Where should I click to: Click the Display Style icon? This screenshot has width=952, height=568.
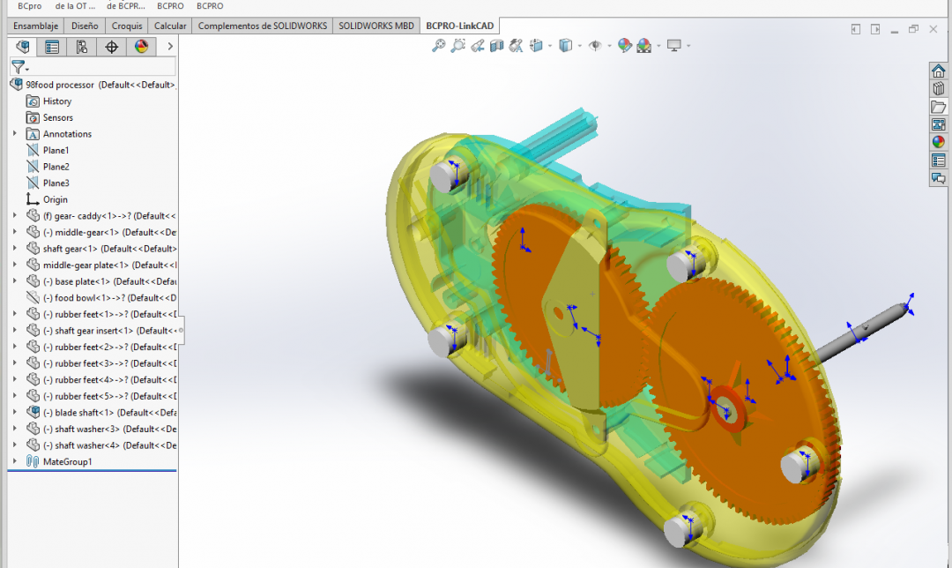[565, 46]
